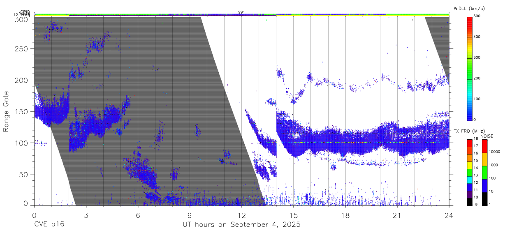Click the 'NOISE' legend title

(486, 136)
